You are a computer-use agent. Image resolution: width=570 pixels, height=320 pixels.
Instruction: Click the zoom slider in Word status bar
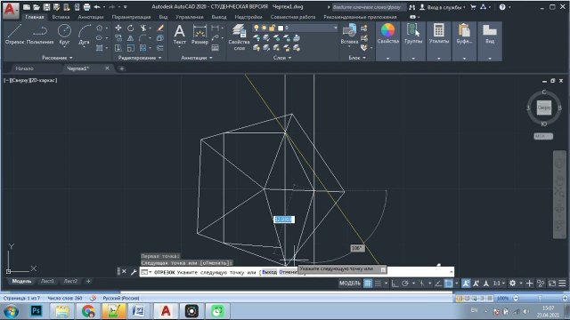click(x=540, y=299)
